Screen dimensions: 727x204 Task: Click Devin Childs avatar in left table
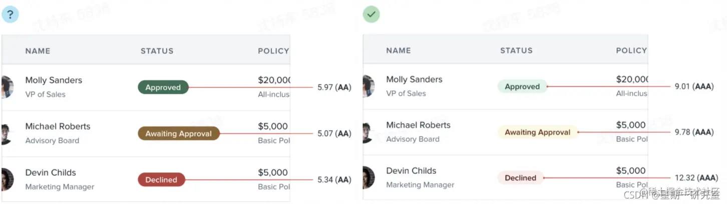pos(6,179)
